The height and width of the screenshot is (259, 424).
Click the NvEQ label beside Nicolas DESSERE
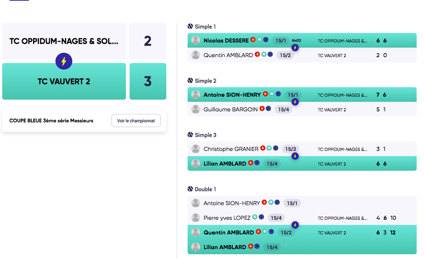click(x=296, y=40)
